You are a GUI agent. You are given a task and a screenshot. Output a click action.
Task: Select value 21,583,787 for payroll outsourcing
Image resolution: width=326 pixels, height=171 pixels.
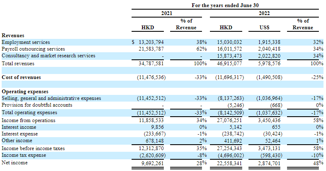click(151, 49)
